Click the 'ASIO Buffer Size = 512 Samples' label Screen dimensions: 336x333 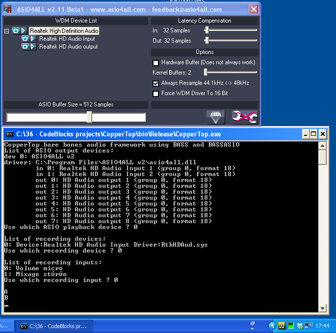[x=76, y=104]
